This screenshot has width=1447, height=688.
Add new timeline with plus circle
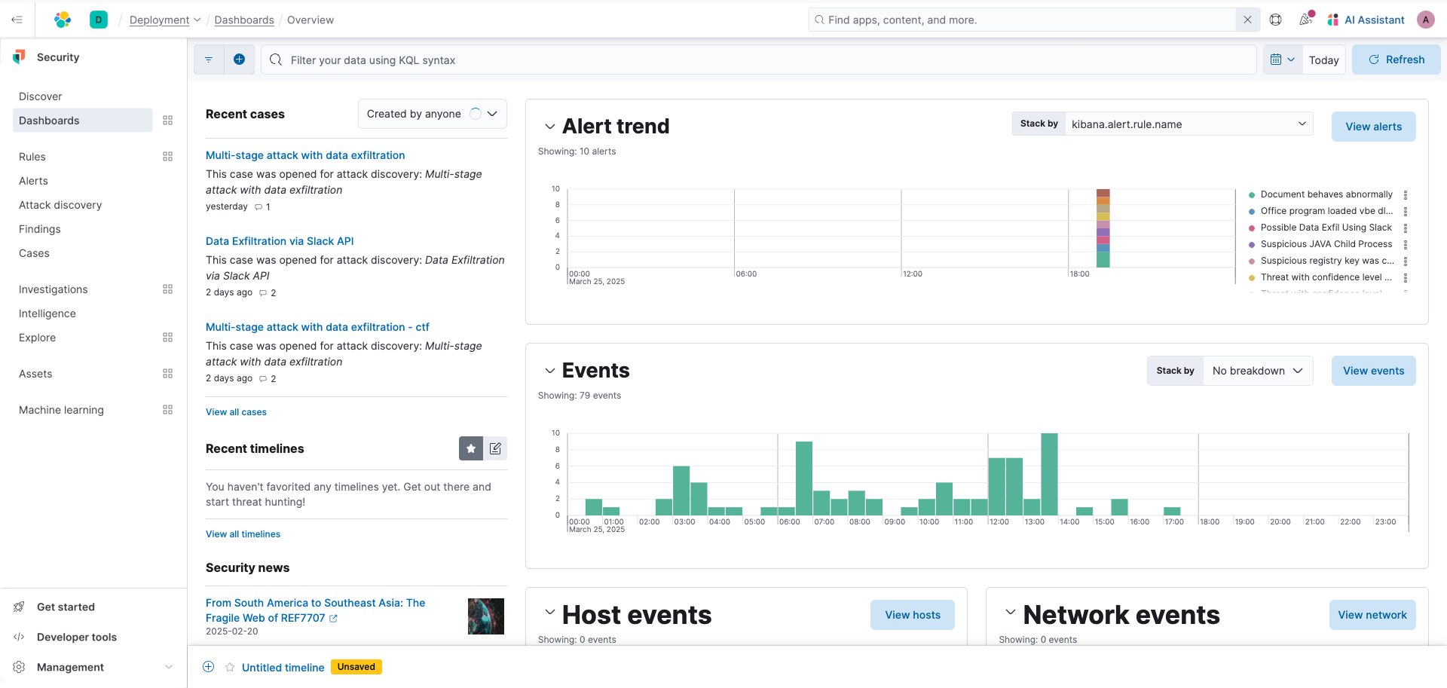coord(209,667)
